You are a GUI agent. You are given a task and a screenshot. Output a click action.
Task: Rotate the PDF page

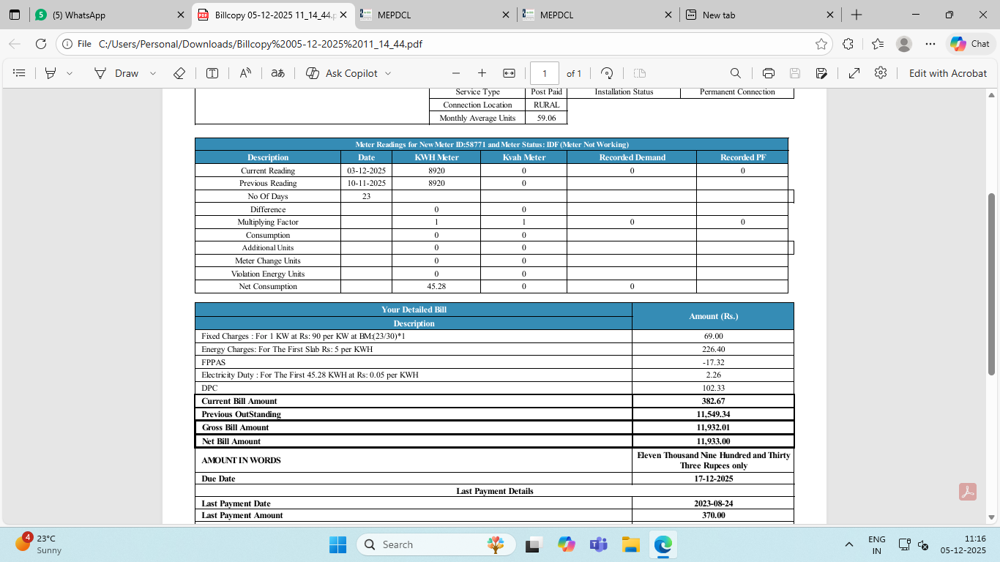(607, 73)
